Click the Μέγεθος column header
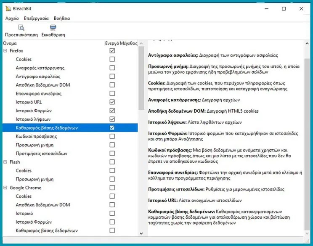313x246 pixels. (x=129, y=43)
